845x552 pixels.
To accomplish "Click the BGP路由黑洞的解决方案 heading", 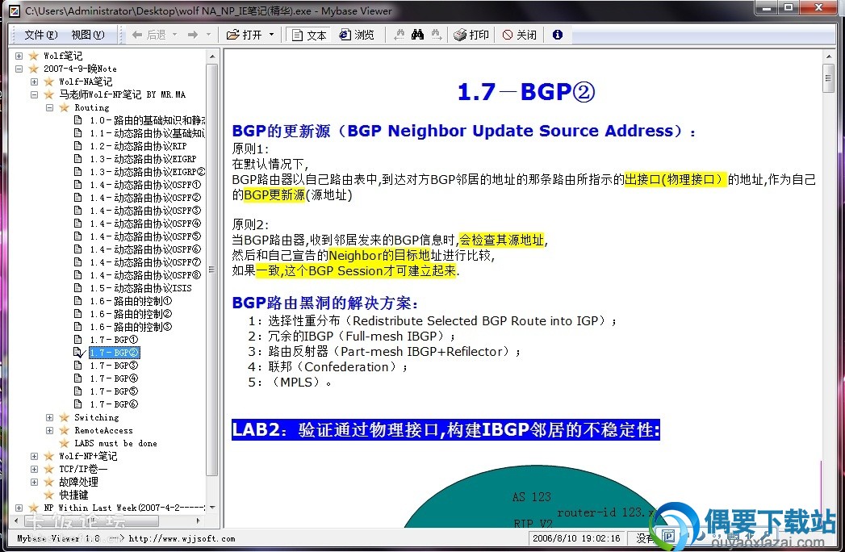I will pyautogui.click(x=325, y=303).
